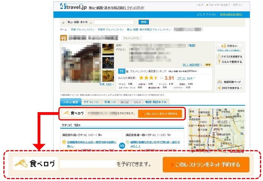Open the top small food thumbnail

(108, 49)
